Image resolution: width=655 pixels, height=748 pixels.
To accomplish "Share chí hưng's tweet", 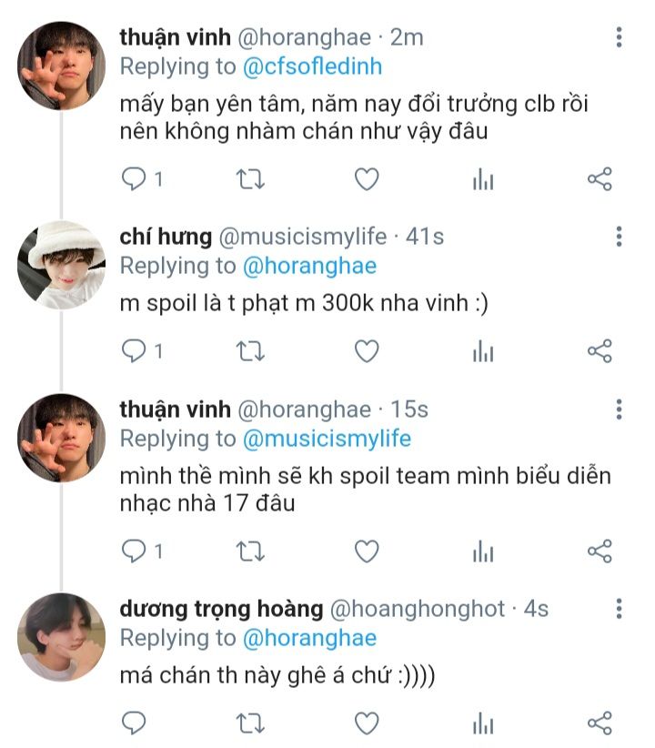I will [600, 351].
